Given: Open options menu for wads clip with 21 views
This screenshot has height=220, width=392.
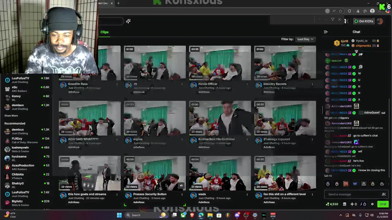Looking at the screenshot, I should [247, 194].
